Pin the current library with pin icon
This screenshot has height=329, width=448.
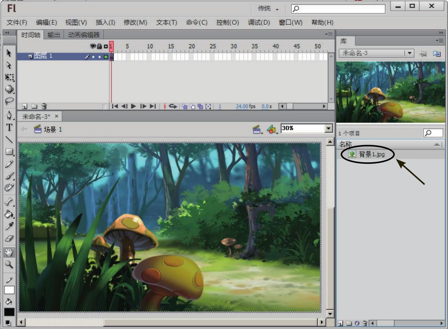coord(423,54)
